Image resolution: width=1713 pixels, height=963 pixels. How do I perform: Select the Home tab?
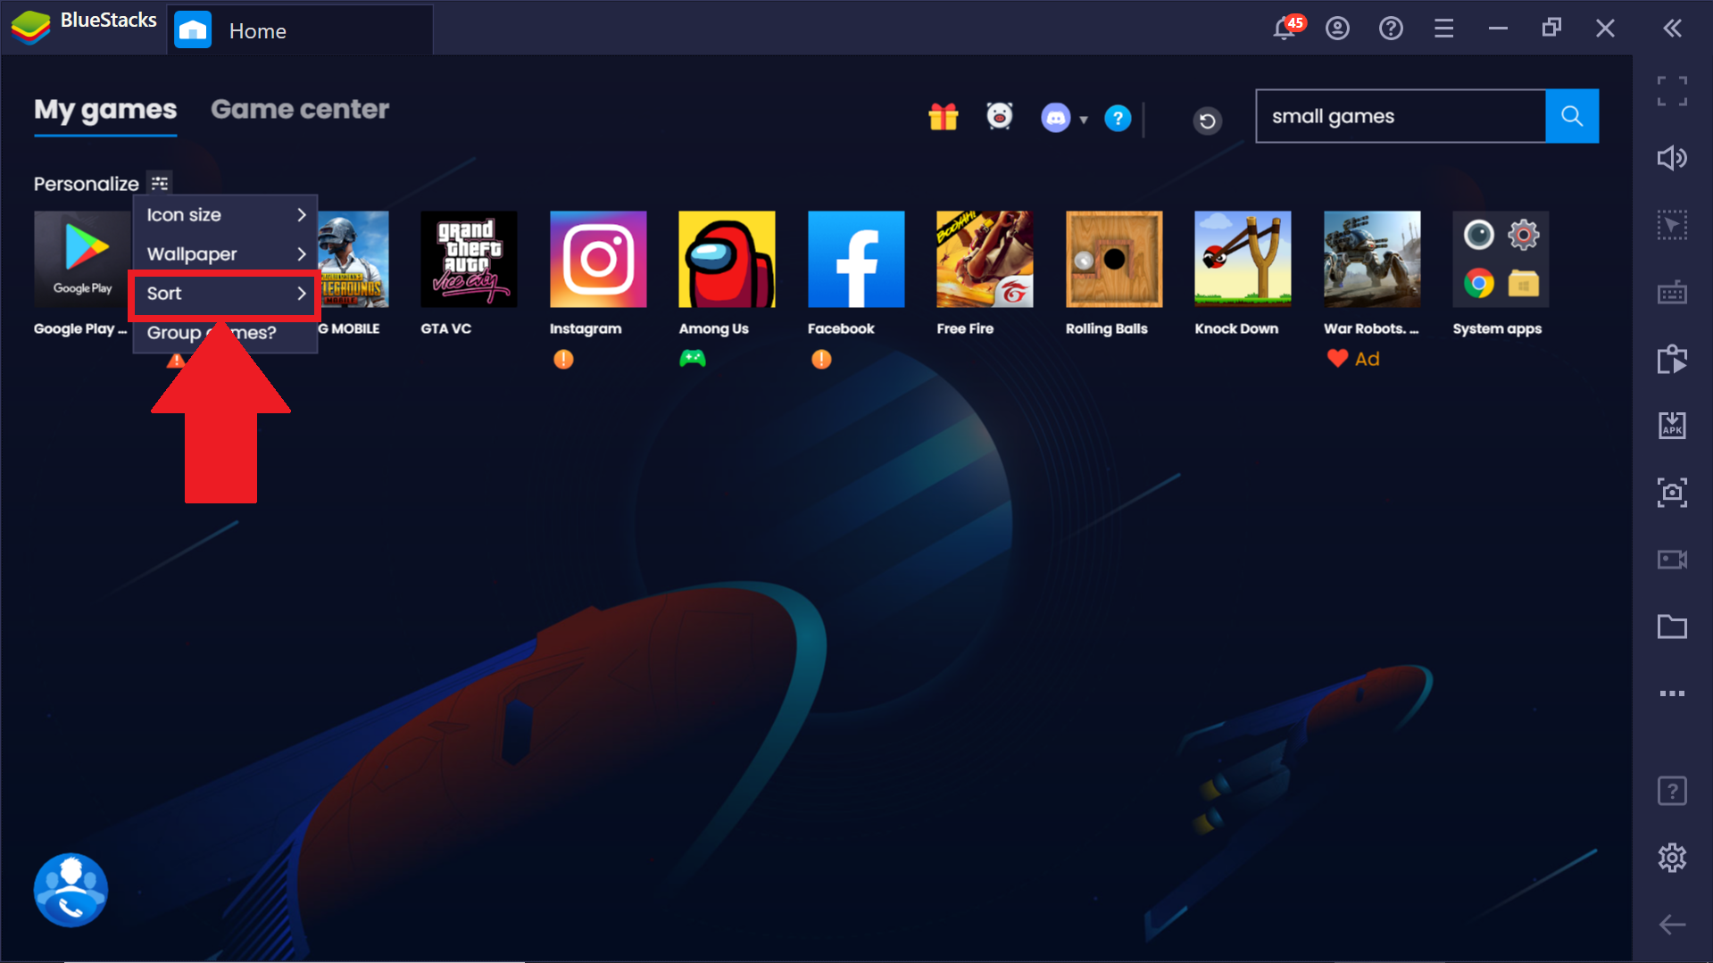tap(300, 30)
